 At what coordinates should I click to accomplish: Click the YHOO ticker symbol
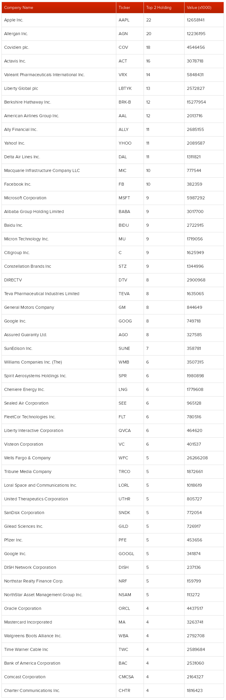125,143
